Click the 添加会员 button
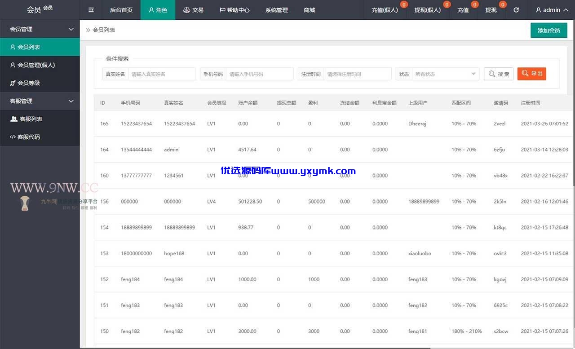575x349 pixels. tap(549, 30)
